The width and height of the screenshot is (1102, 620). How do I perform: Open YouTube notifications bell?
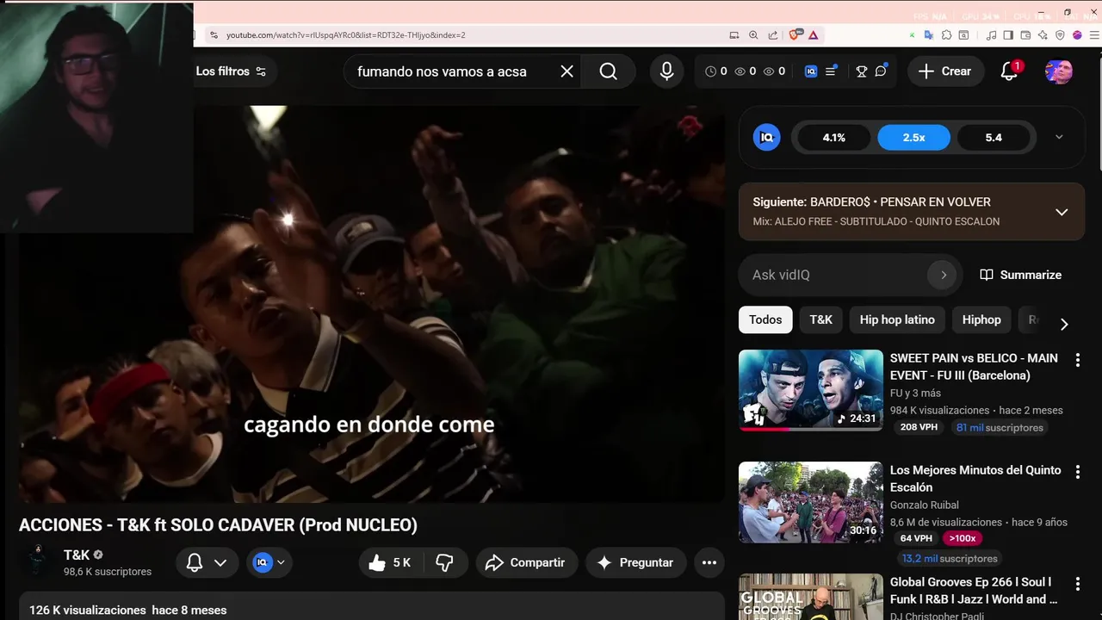point(1010,71)
